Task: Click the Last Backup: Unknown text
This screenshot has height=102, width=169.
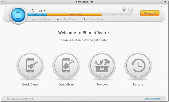Action: pyautogui.click(x=95, y=19)
